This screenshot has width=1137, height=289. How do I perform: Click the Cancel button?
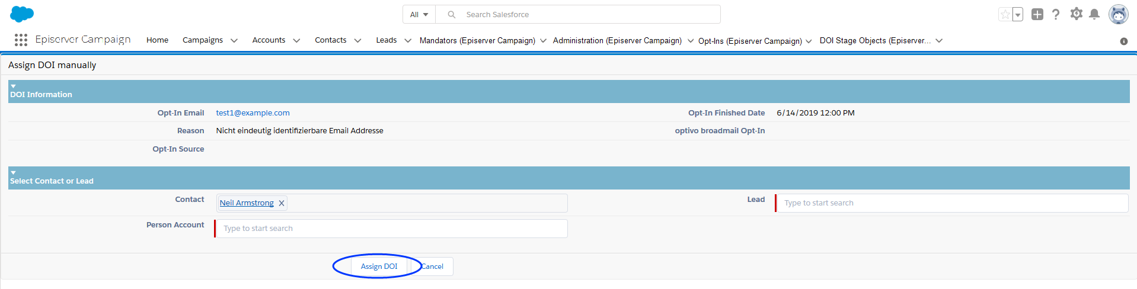432,266
